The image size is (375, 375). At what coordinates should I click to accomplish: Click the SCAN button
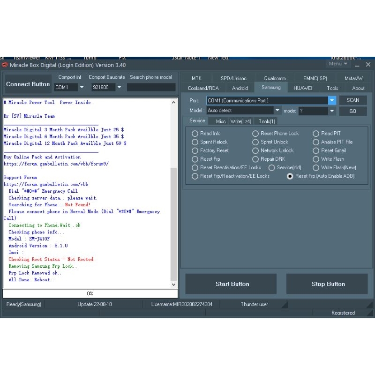click(353, 100)
